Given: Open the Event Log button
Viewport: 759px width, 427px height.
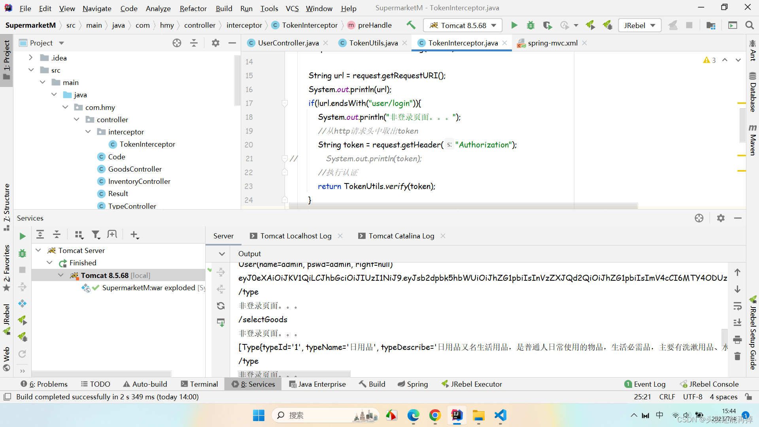Looking at the screenshot, I should (x=645, y=384).
